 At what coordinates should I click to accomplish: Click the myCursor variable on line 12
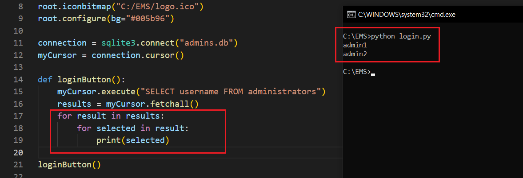56,55
